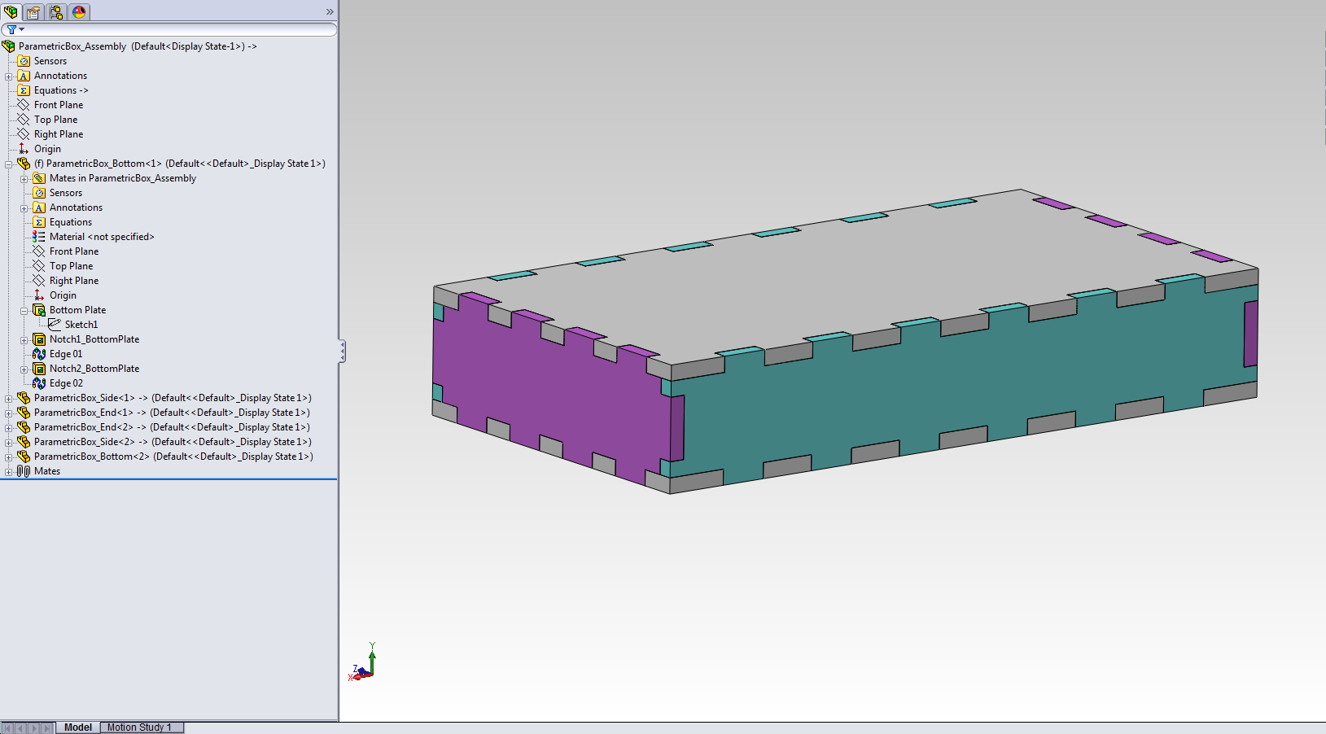Select the Bottom Plate extrude icon
The image size is (1326, 734).
click(39, 310)
